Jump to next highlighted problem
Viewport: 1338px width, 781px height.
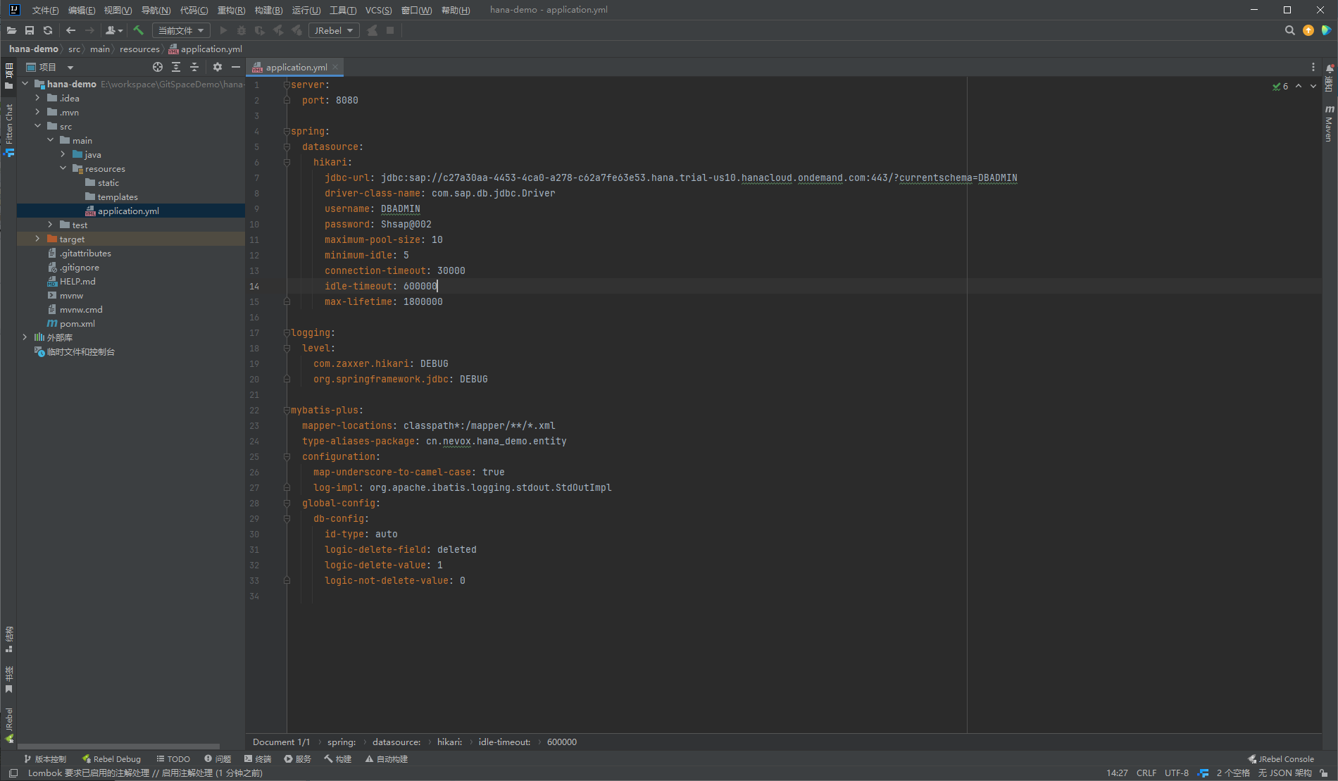(1313, 86)
